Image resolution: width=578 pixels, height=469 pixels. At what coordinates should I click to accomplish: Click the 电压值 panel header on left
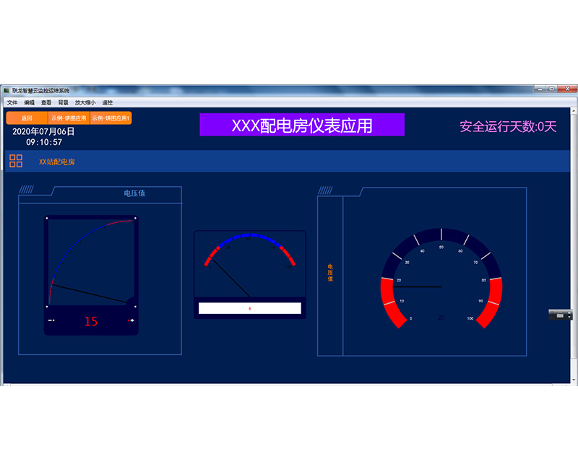point(134,193)
